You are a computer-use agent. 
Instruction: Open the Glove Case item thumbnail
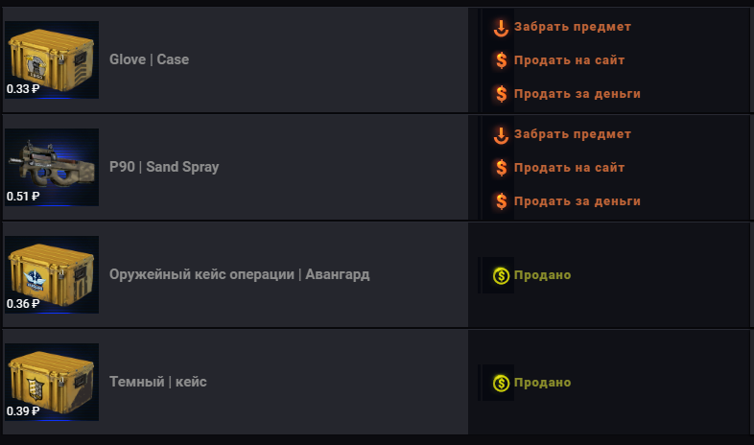pyautogui.click(x=52, y=59)
